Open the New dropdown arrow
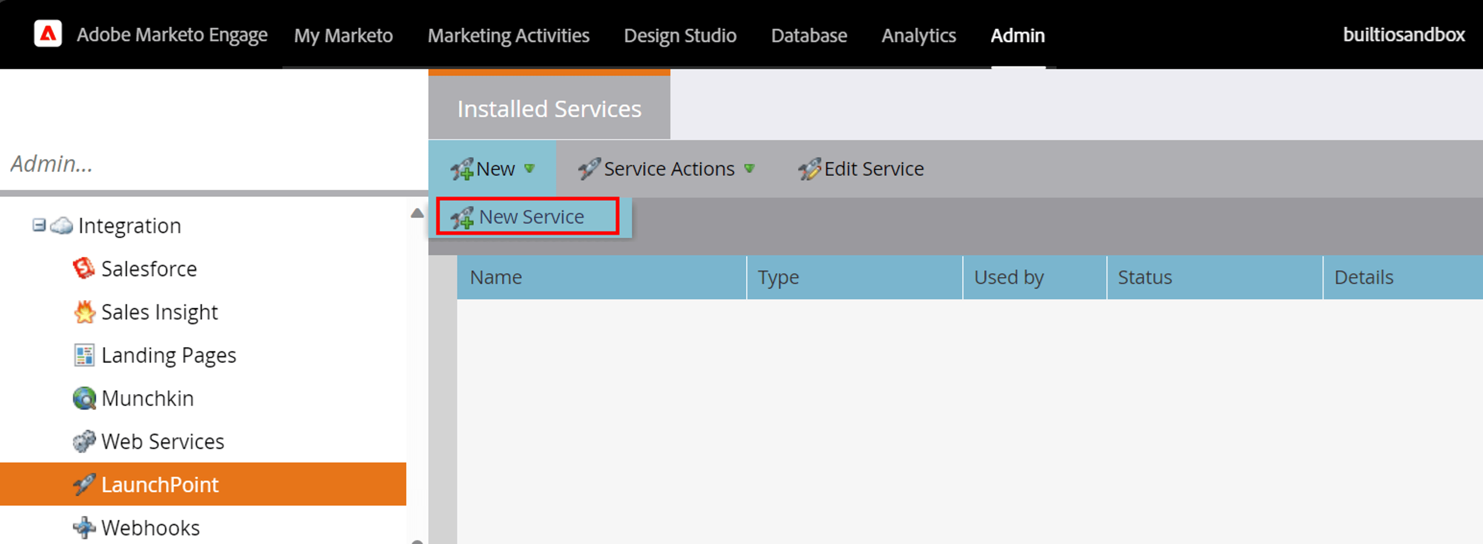The height and width of the screenshot is (544, 1483). click(x=529, y=169)
